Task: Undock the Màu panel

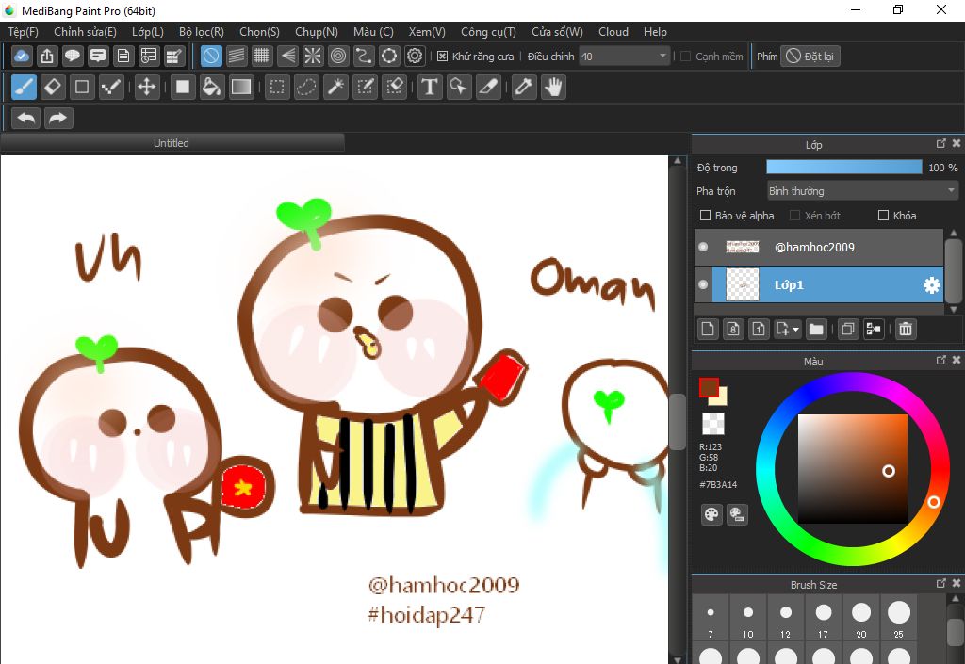Action: pyautogui.click(x=941, y=360)
